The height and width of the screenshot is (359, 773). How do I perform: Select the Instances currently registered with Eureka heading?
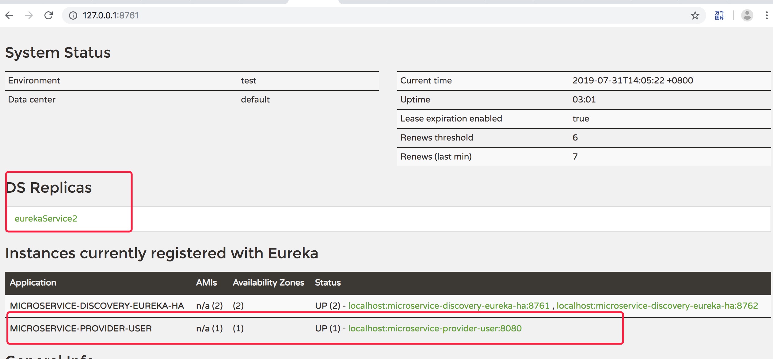point(162,253)
